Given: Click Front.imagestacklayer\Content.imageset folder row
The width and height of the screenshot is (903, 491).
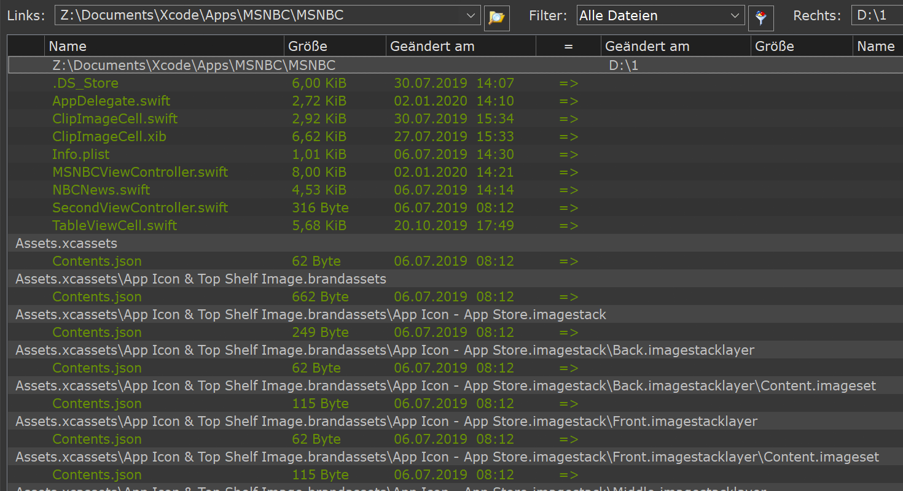Looking at the screenshot, I should coord(455,457).
